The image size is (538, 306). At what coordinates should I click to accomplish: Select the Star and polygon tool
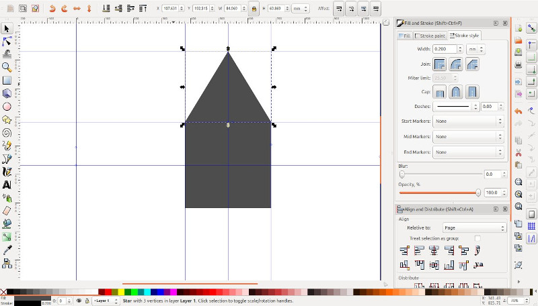(x=7, y=120)
